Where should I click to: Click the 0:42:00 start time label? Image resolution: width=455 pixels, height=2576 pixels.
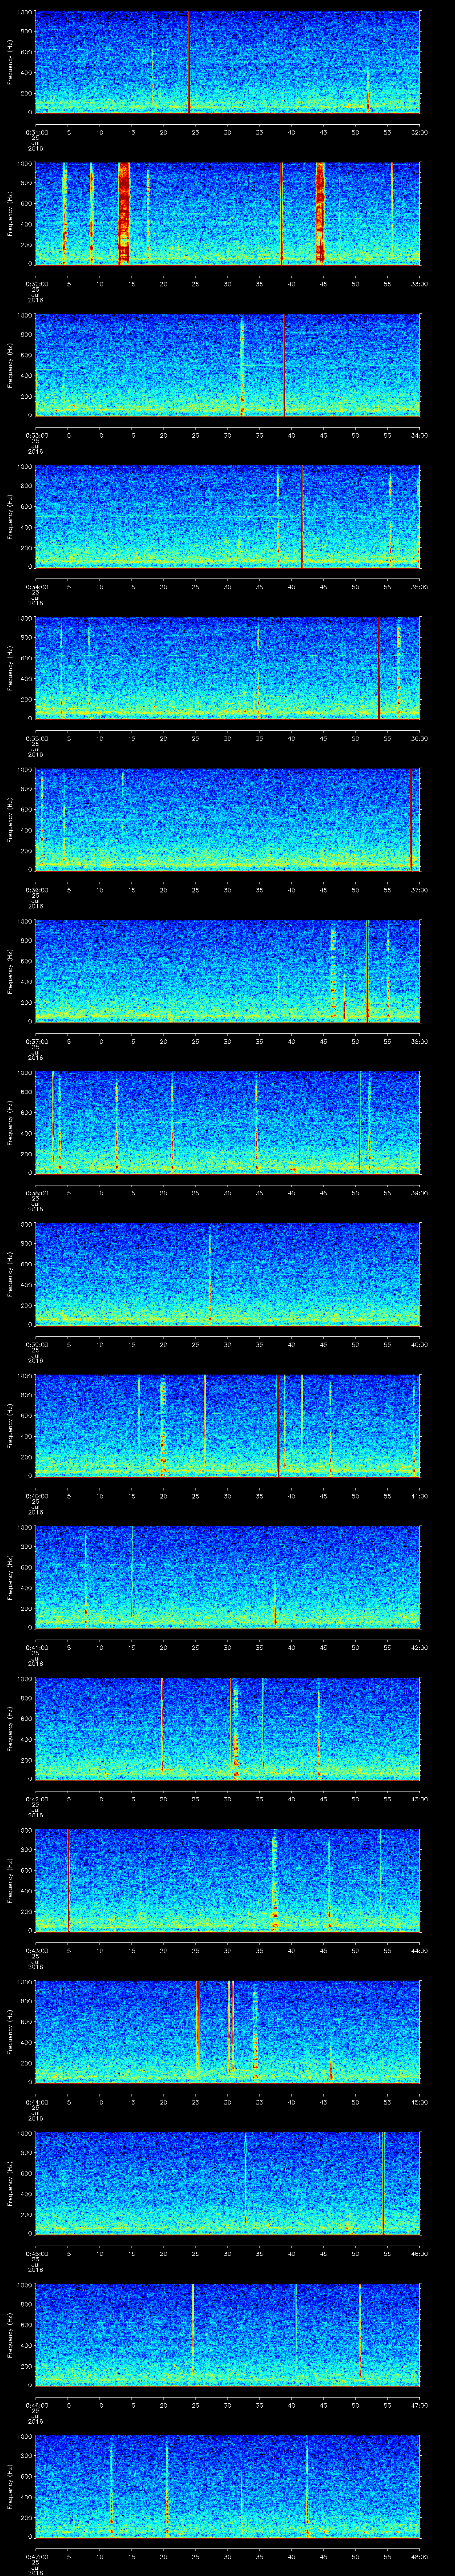[36, 1800]
